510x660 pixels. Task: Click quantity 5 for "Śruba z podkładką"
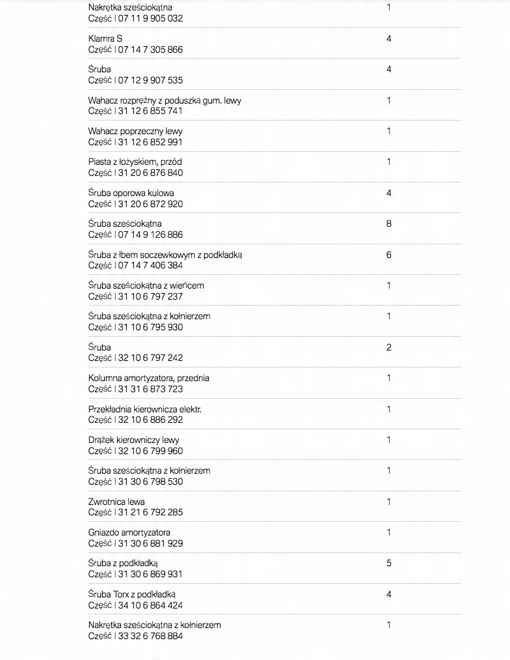pos(389,563)
